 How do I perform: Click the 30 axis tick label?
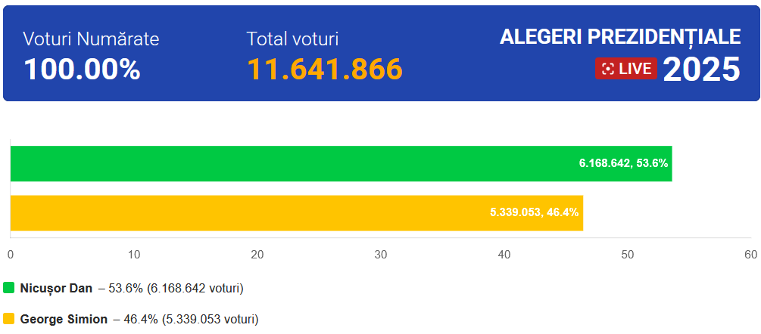point(381,255)
